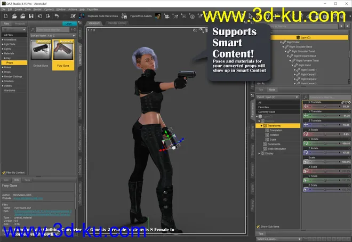This screenshot has height=242, width=352.
Task: Open the Render menu
Action: [37, 9]
